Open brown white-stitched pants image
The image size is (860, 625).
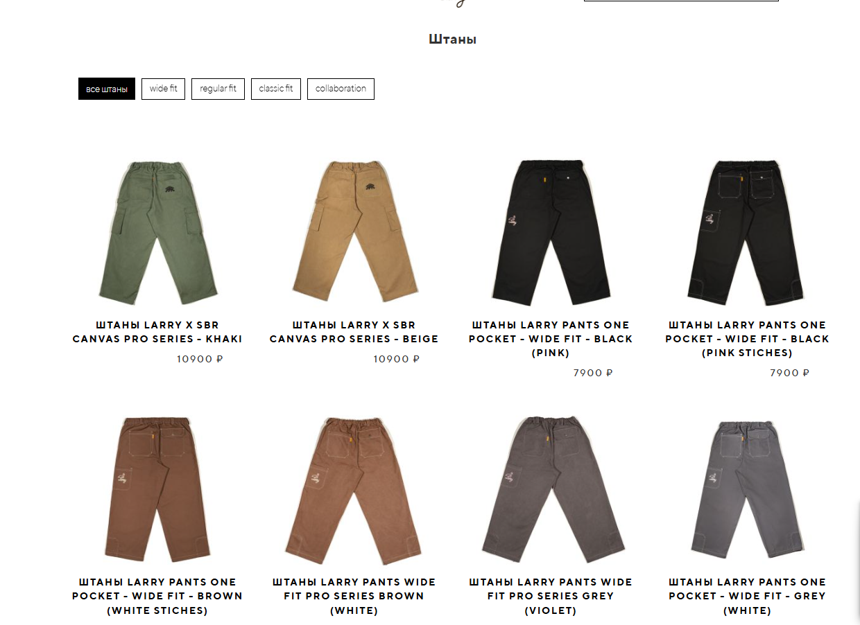point(157,489)
